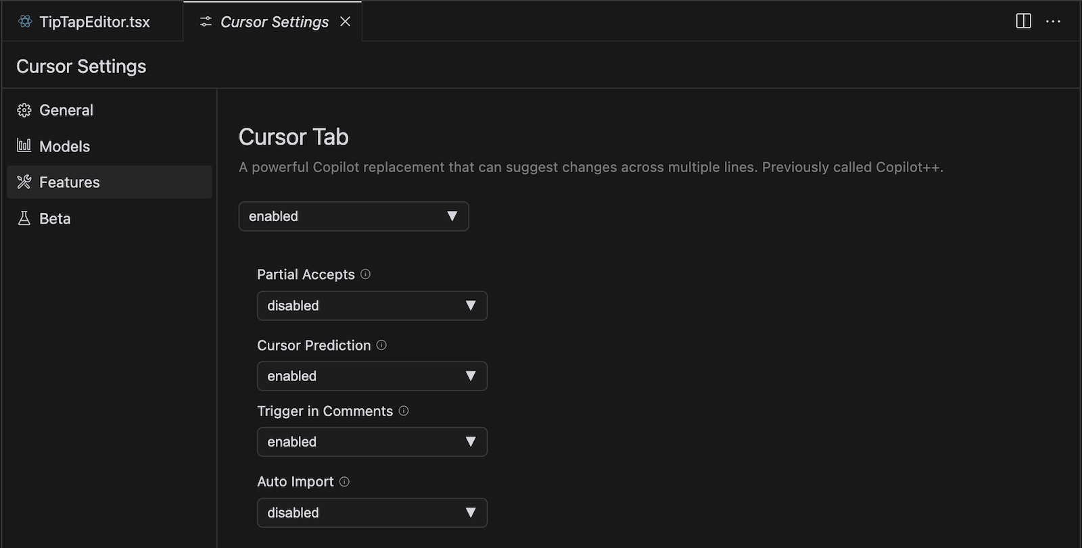1082x548 pixels.
Task: Click the info icon beside Cursor Prediction
Action: 381,345
